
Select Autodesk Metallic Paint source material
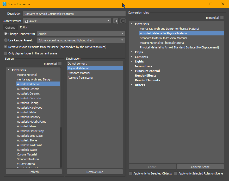(x=38, y=122)
